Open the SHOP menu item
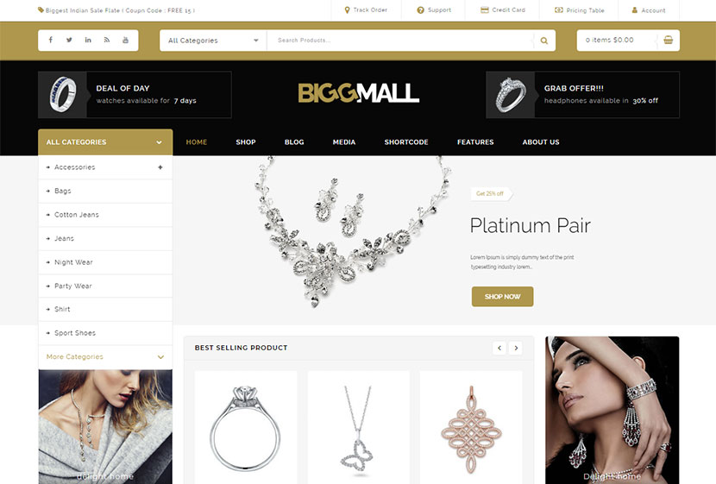The image size is (716, 484). (x=246, y=142)
